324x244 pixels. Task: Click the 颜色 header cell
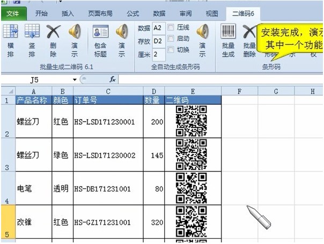pyautogui.click(x=63, y=100)
